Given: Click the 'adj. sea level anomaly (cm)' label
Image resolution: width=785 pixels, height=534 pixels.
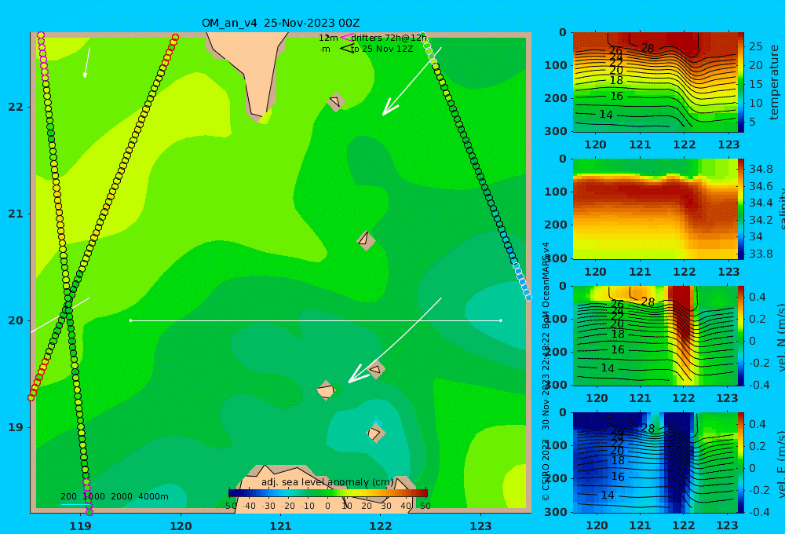Looking at the screenshot, I should point(327,482).
